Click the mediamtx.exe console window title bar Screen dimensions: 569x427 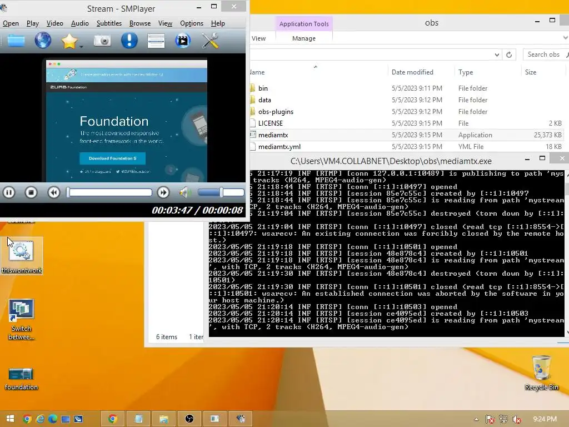tap(391, 161)
